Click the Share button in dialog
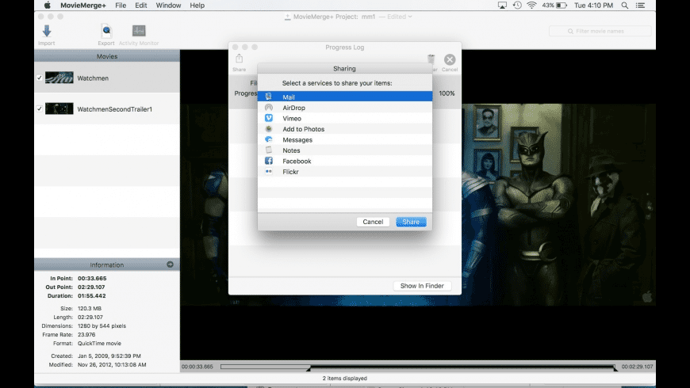 (x=411, y=222)
